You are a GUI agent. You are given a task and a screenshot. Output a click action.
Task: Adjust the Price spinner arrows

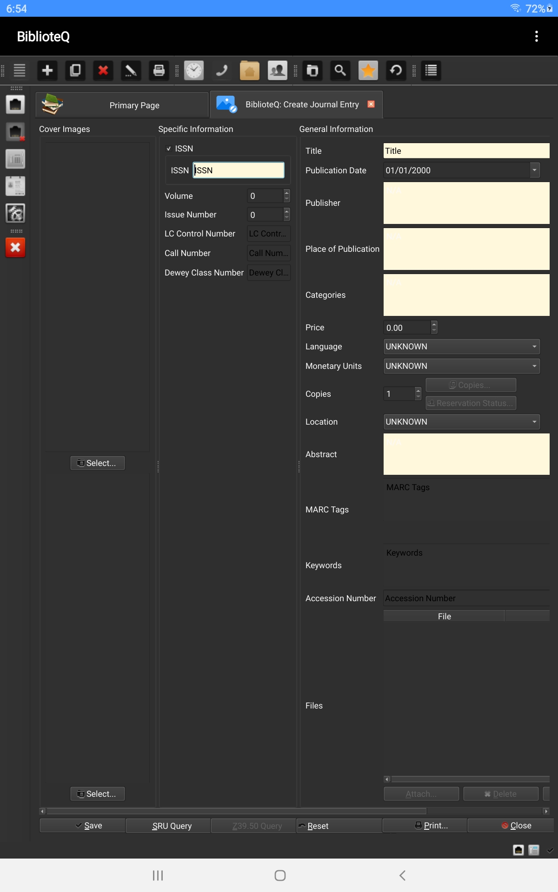tap(434, 328)
